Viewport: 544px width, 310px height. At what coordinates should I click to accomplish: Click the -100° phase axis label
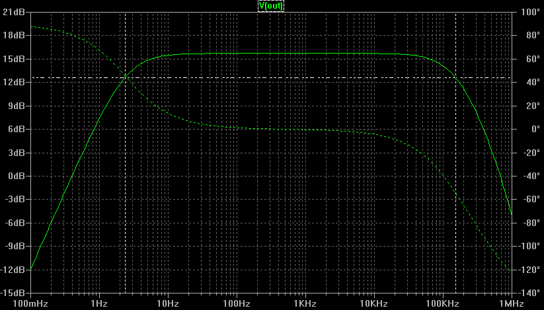tap(529, 246)
